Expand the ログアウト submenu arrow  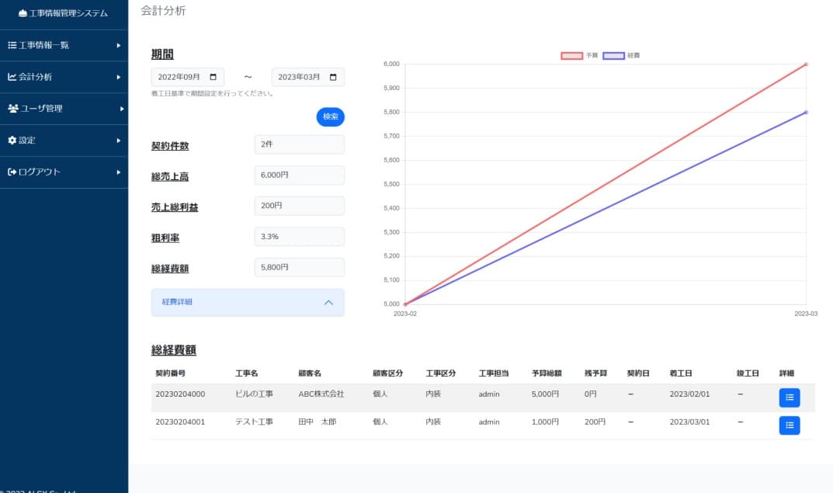pos(119,172)
